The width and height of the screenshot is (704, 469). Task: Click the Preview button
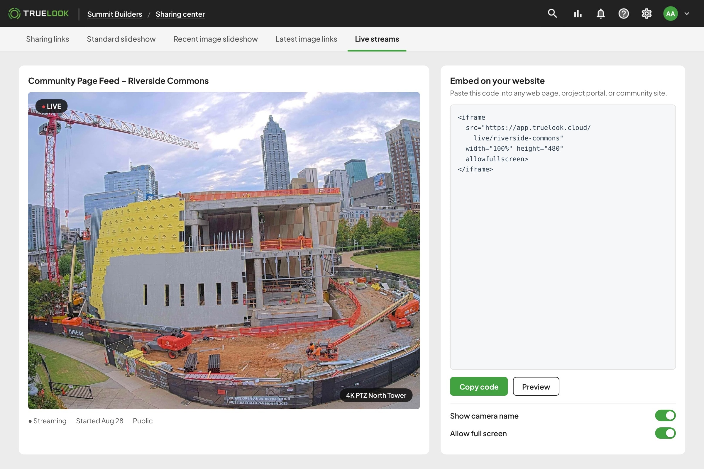point(536,386)
